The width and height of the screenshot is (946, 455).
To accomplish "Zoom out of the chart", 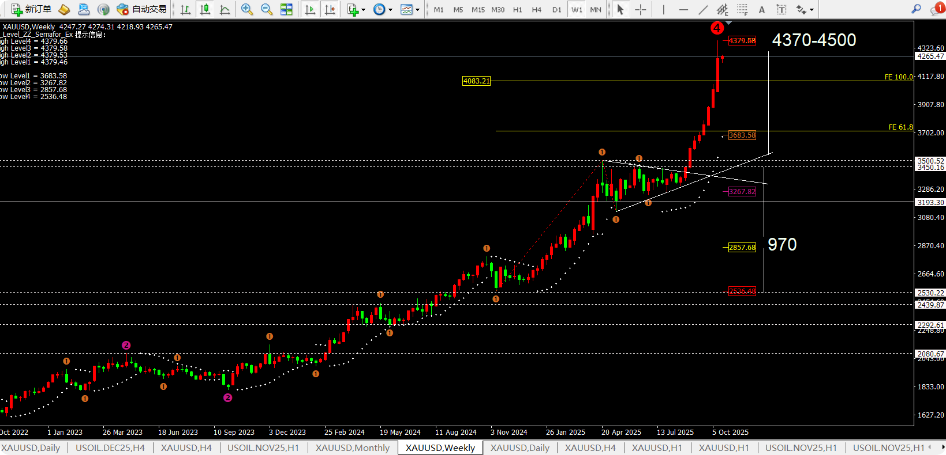I will click(x=267, y=9).
